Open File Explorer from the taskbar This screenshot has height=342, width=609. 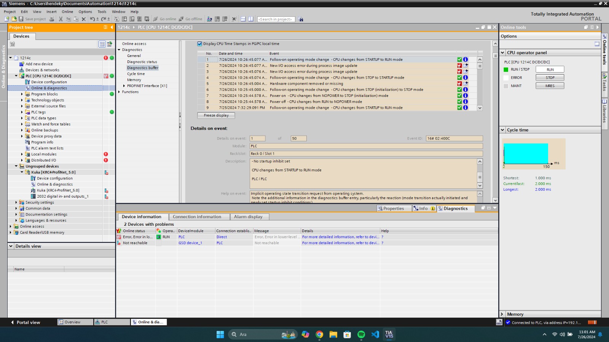point(333,334)
